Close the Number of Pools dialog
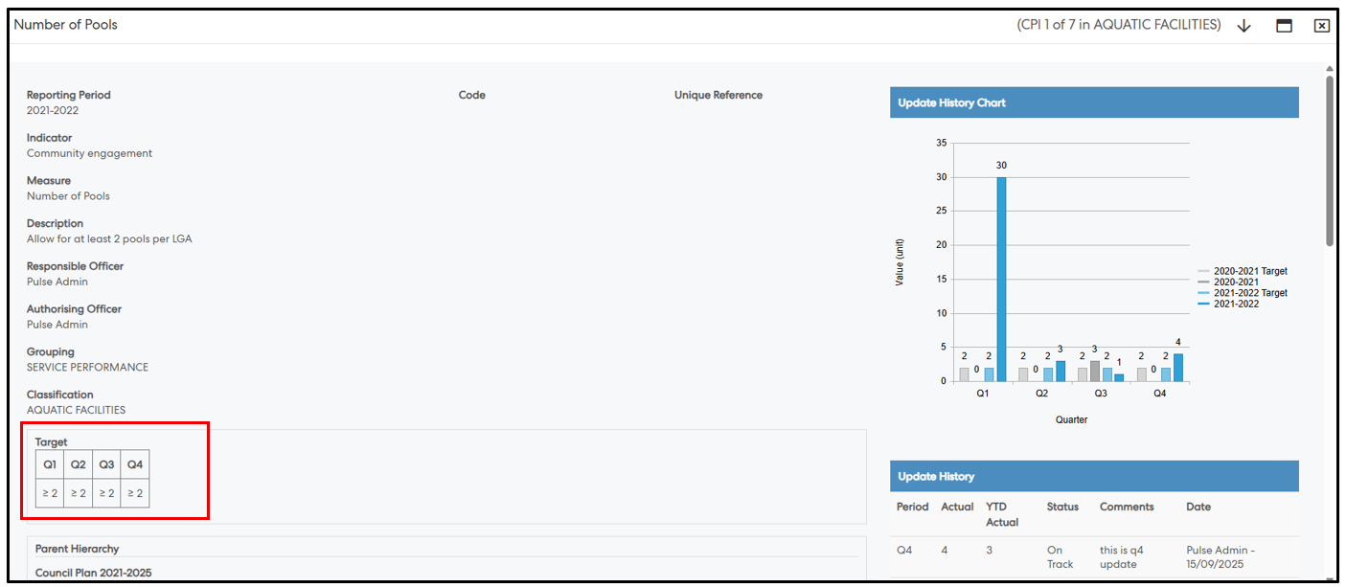Image resolution: width=1346 pixels, height=587 pixels. tap(1321, 26)
